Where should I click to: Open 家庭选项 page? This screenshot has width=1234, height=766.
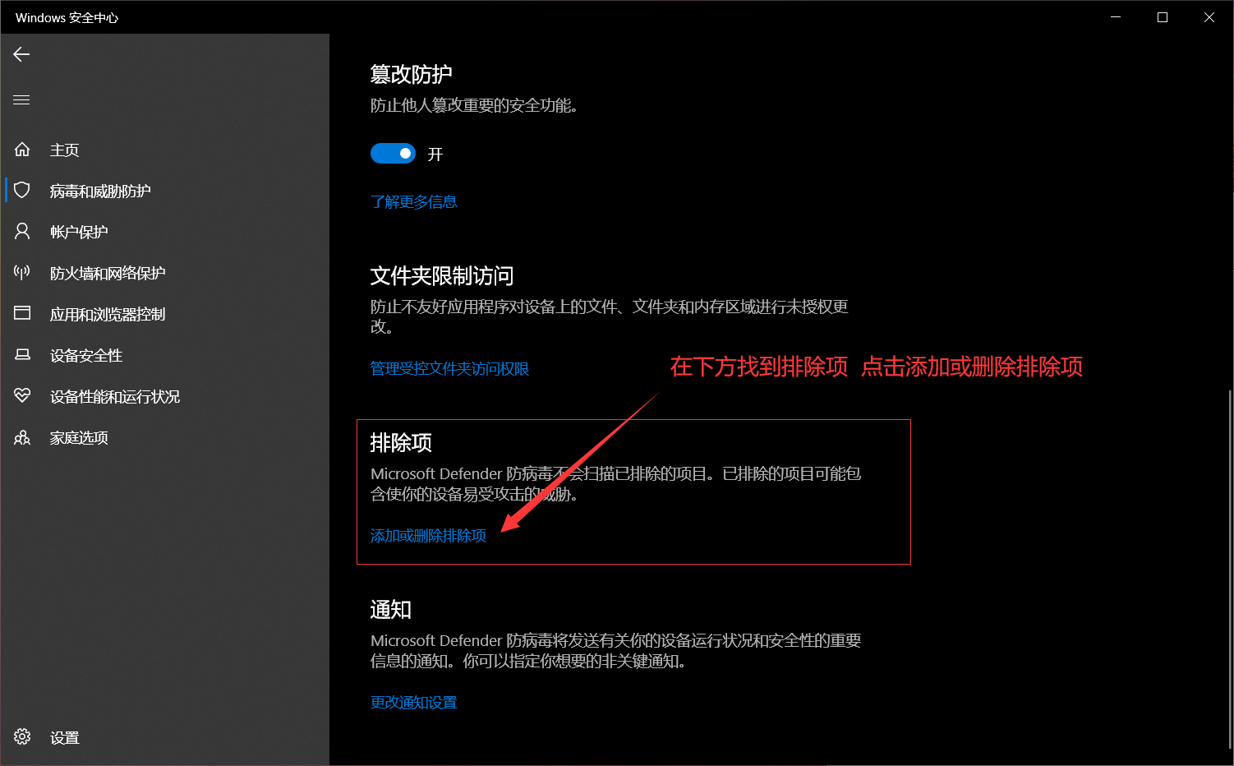tap(79, 437)
